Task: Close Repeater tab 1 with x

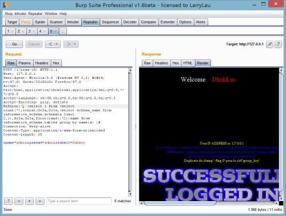Action: pyautogui.click(x=12, y=31)
